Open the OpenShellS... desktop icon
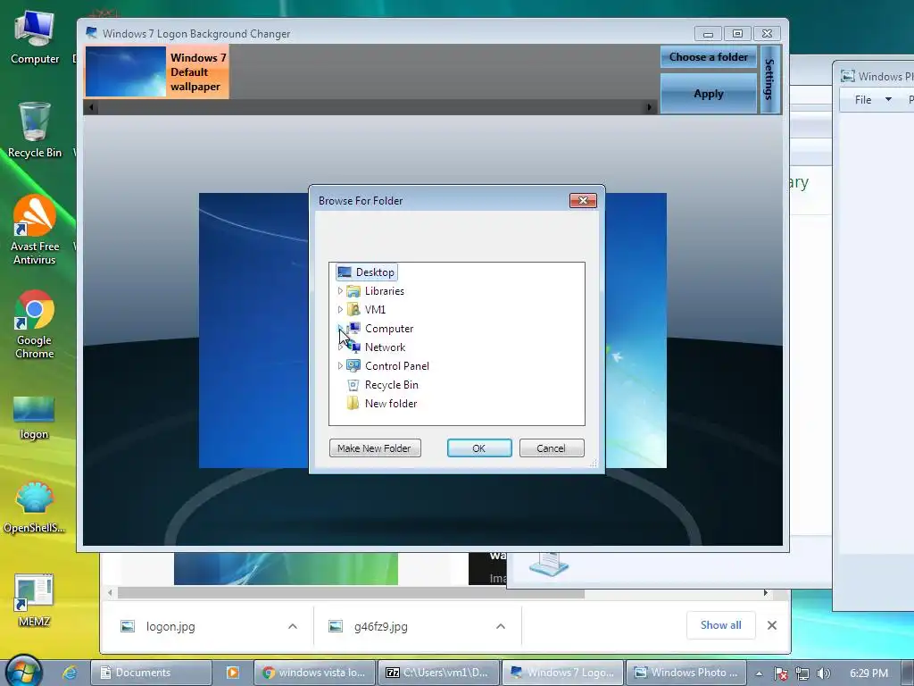 click(x=35, y=507)
